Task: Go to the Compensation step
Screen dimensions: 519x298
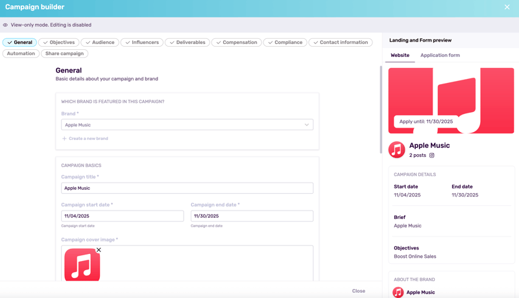Action: pos(236,42)
